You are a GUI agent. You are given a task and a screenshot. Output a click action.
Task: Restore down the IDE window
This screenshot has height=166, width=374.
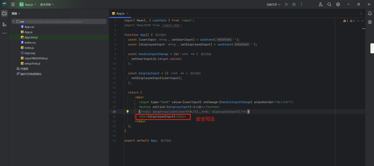(x=358, y=4)
